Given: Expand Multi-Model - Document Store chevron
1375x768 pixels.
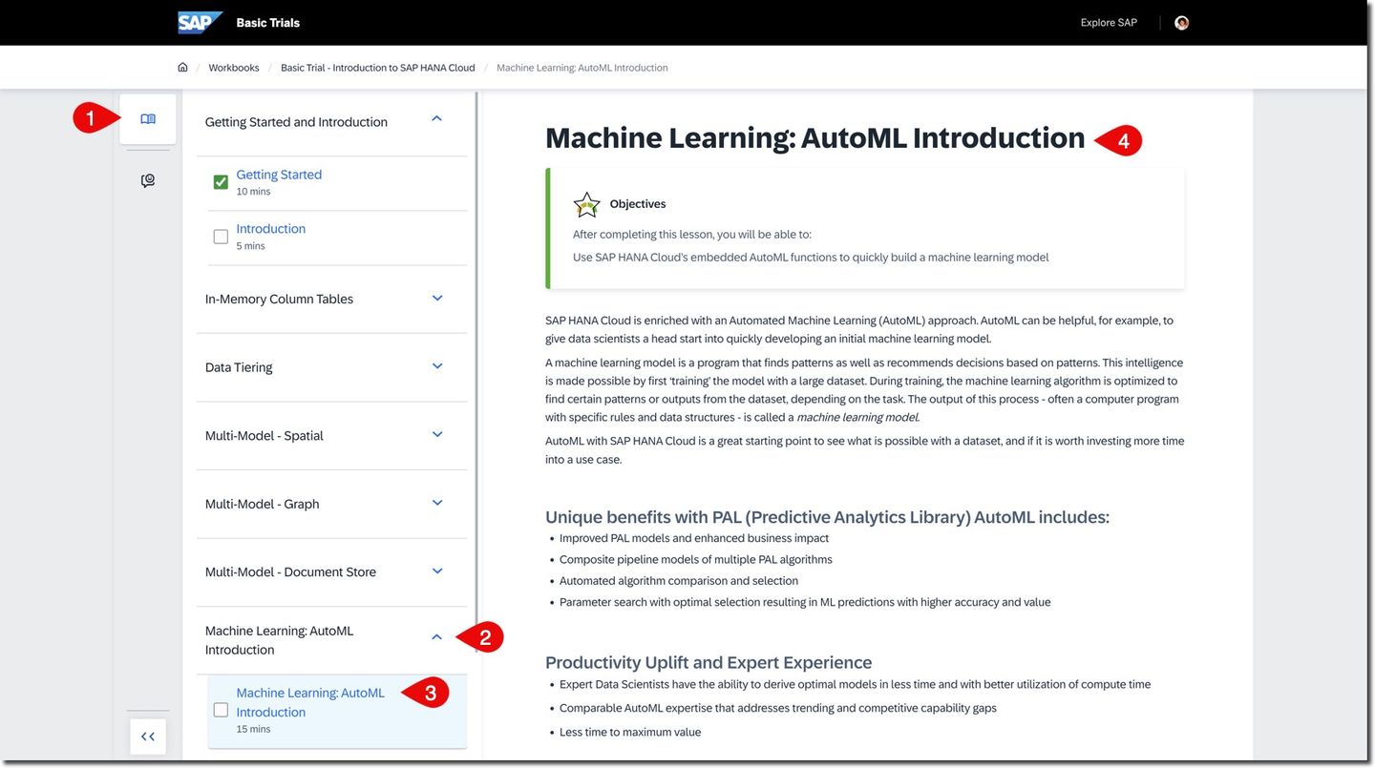Looking at the screenshot, I should coord(437,571).
